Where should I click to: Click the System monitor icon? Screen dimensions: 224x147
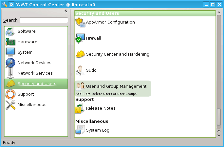click(x=10, y=52)
